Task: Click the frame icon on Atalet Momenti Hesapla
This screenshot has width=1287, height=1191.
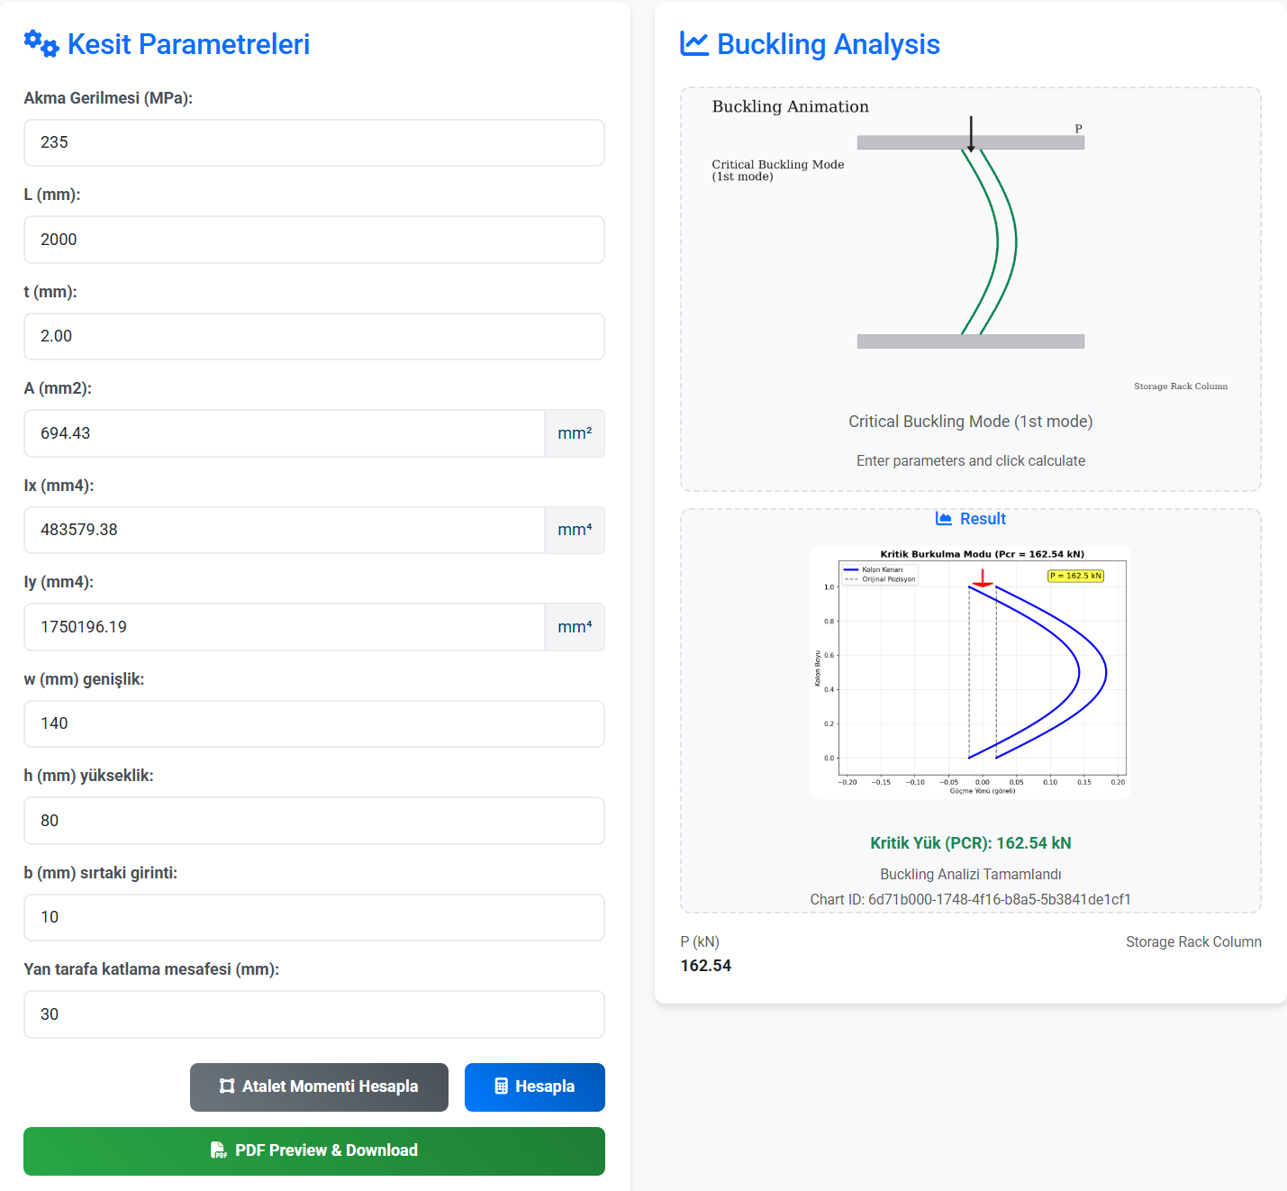Action: point(227,1086)
